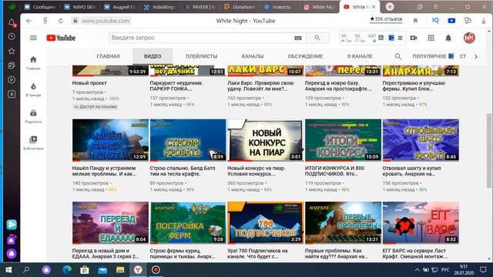Open the '700 подписчиков' thumbnail

click(x=266, y=223)
